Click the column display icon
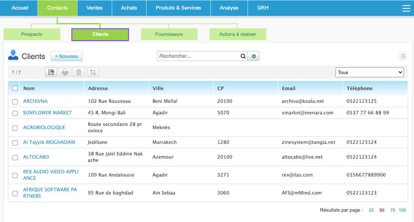This screenshot has height=222, width=414. pos(403,56)
